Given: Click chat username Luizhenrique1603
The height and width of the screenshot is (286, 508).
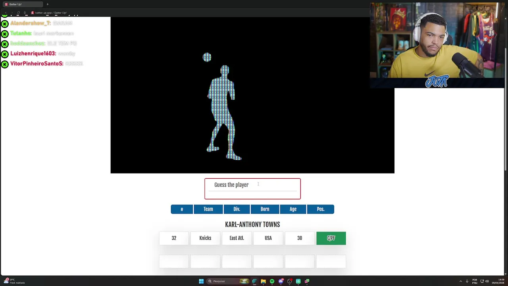Looking at the screenshot, I should [33, 54].
